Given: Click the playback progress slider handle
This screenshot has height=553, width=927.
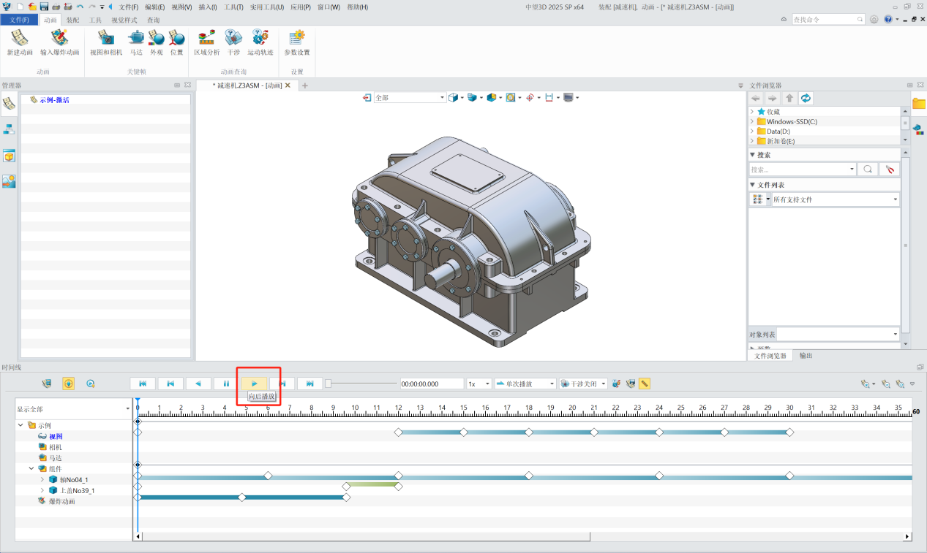Looking at the screenshot, I should click(x=329, y=384).
